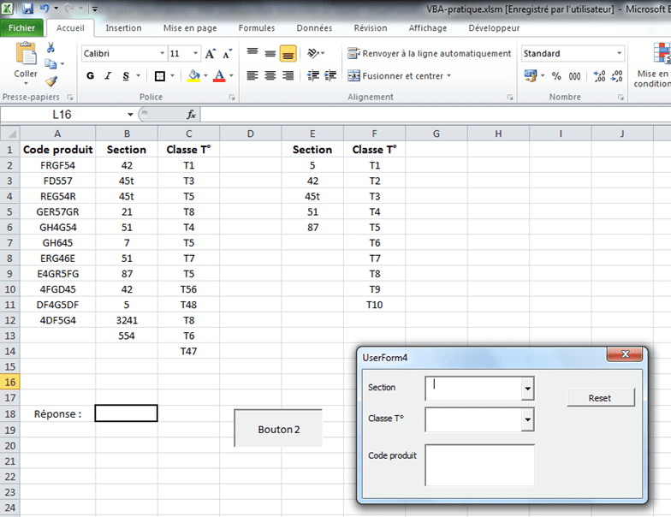
Task: Open the Calibri font name dropdown
Action: click(x=162, y=54)
